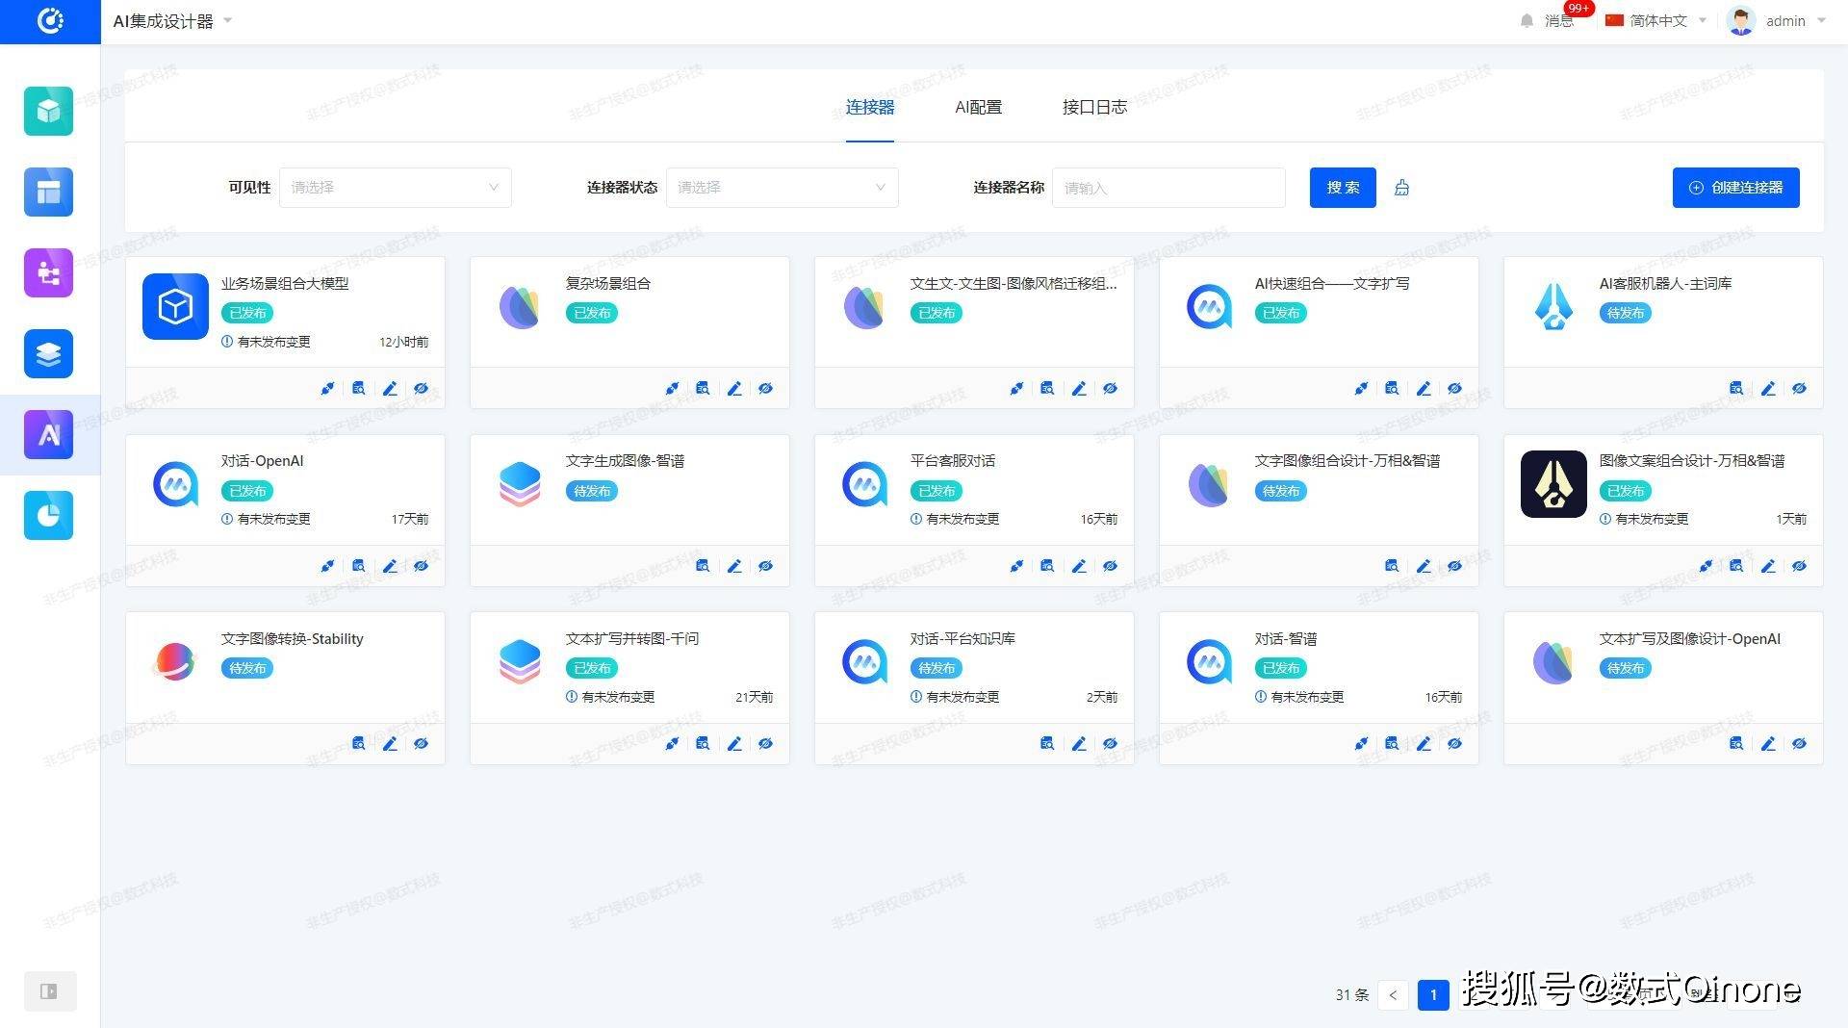This screenshot has height=1028, width=1848.
Task: Open the 接口日志 tab
Action: click(x=1093, y=107)
